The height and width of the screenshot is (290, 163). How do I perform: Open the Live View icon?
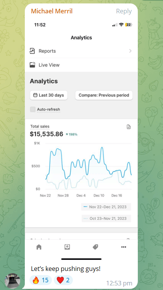[x=32, y=65]
